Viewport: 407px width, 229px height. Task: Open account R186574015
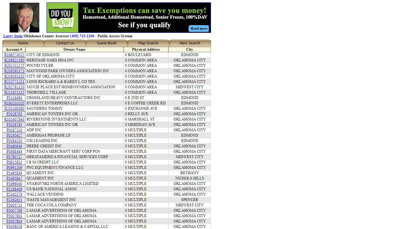click(x=14, y=55)
